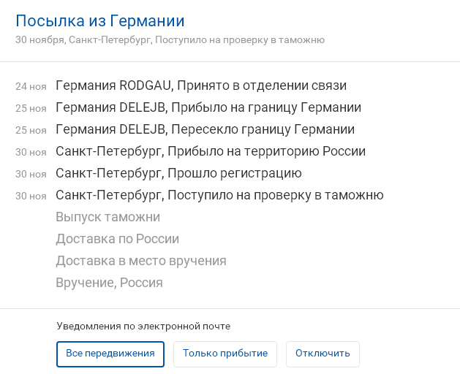This screenshot has width=460, height=374.
Task: Click the pending Доставка по России step
Action: (117, 239)
